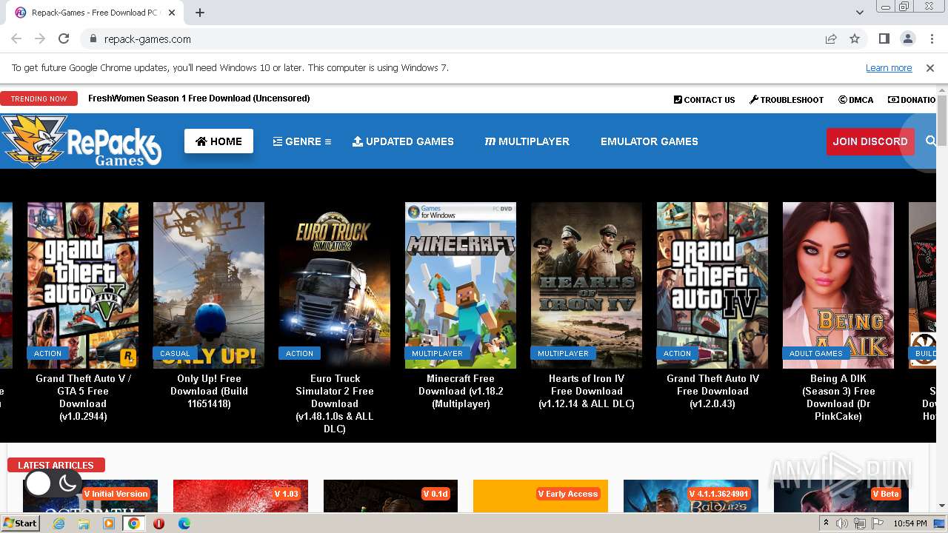Reload the page with the refresh icon
The height and width of the screenshot is (533, 948).
click(x=64, y=38)
